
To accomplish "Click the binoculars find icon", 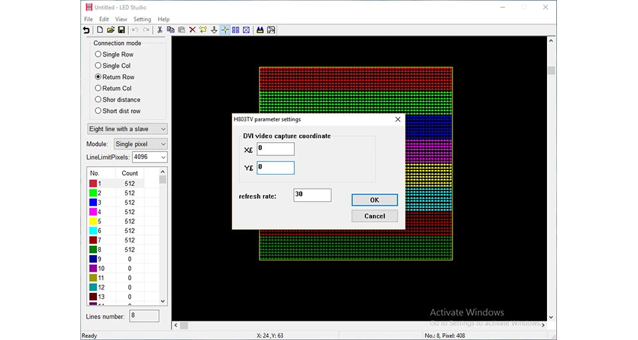I will (260, 30).
